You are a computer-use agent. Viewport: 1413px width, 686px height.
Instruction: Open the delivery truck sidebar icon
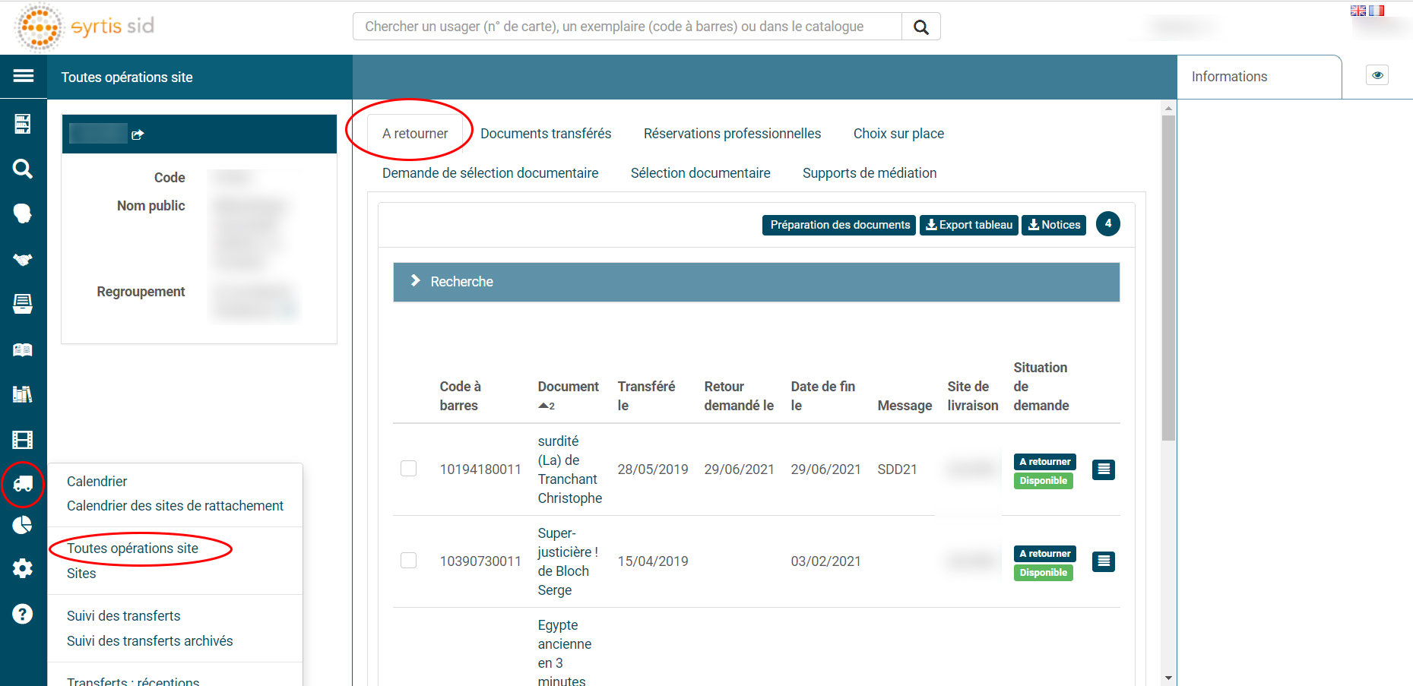pos(23,484)
